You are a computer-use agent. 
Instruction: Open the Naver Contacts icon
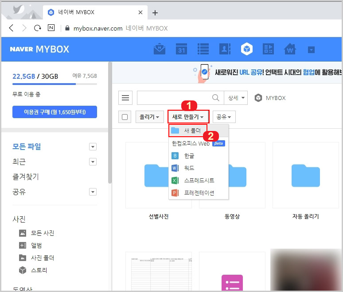click(225, 49)
